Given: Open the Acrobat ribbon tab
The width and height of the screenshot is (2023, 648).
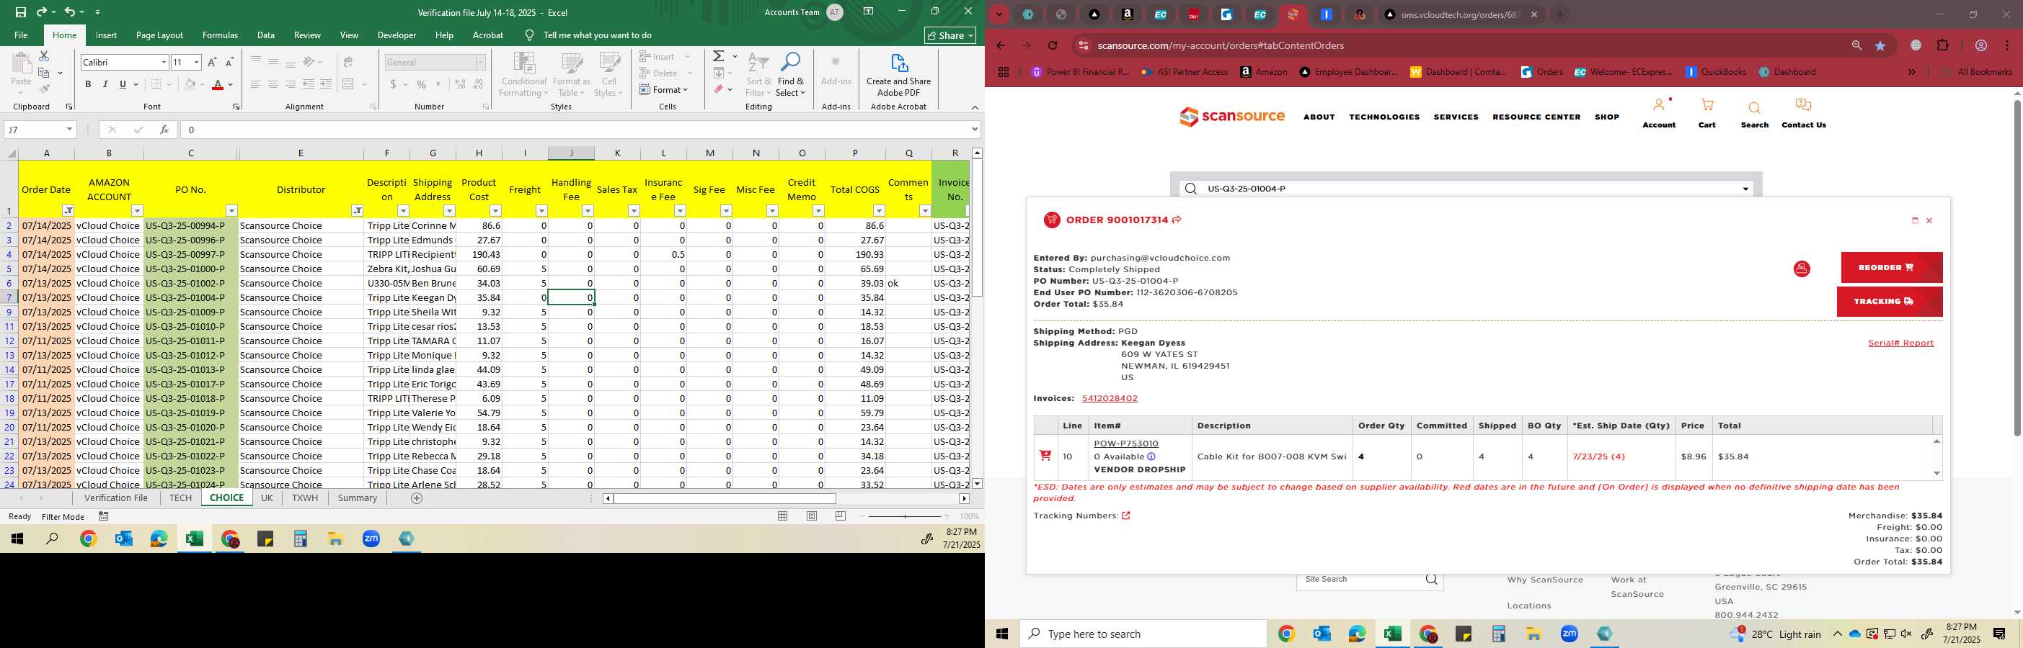Looking at the screenshot, I should [x=487, y=35].
